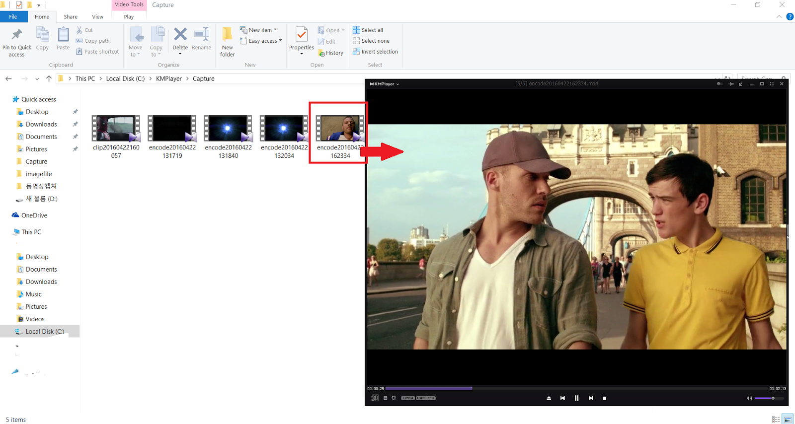Open the Easy access dropdown
Screen dimensions: 795x424
click(261, 41)
